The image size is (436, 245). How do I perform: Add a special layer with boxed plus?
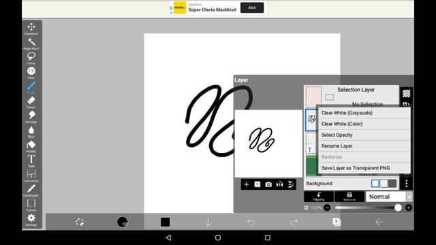coord(258,184)
